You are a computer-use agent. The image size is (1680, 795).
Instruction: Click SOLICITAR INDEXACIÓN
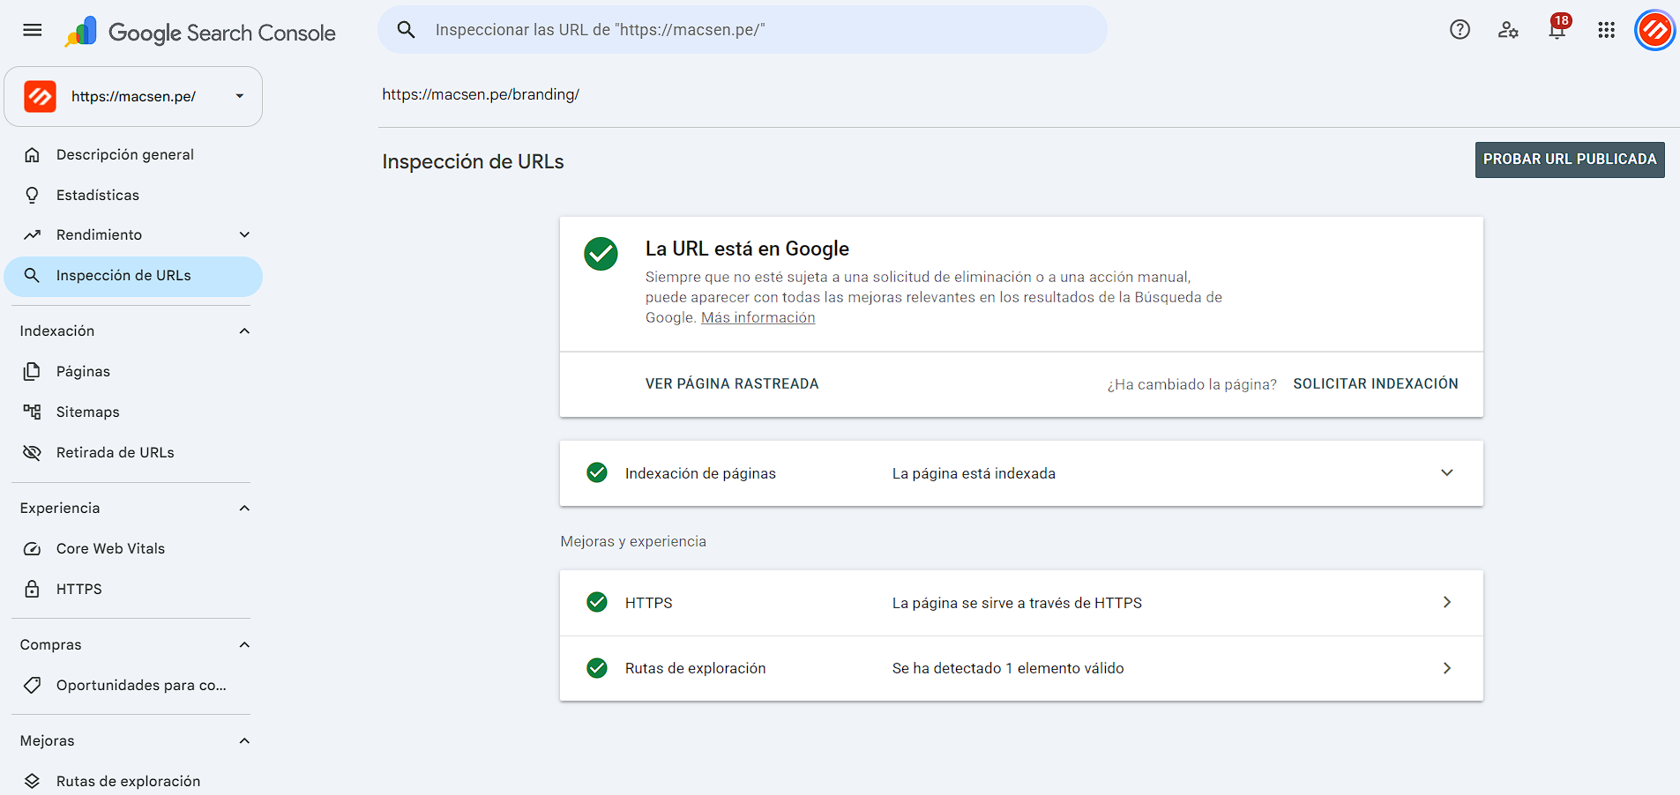[x=1376, y=383]
